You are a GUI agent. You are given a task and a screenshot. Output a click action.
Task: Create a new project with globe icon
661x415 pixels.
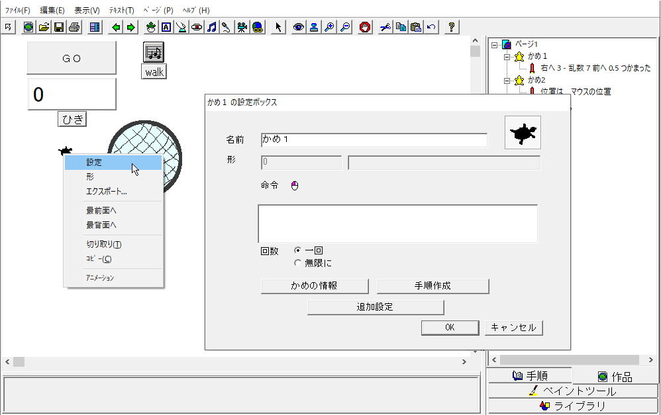tap(28, 27)
